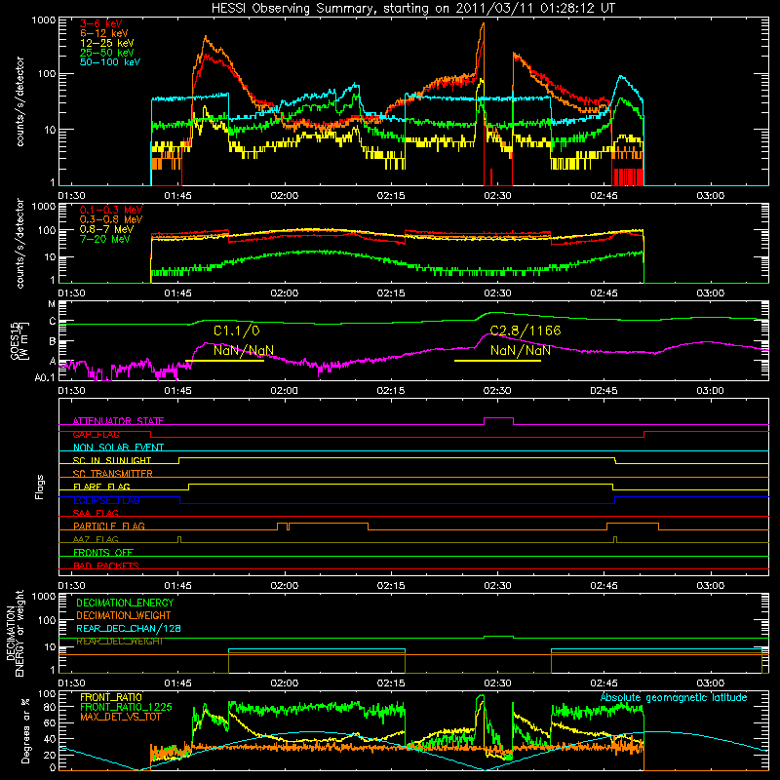Select the SAA_FLAG label
This screenshot has height=780, width=780.
(96, 513)
